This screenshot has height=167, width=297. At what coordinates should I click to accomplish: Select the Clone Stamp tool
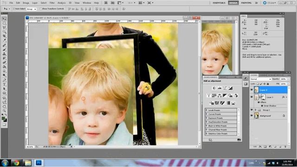[x=4, y=54]
